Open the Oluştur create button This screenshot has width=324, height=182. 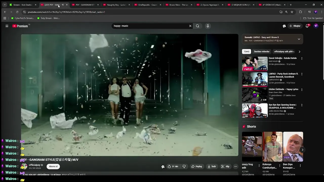pyautogui.click(x=295, y=26)
